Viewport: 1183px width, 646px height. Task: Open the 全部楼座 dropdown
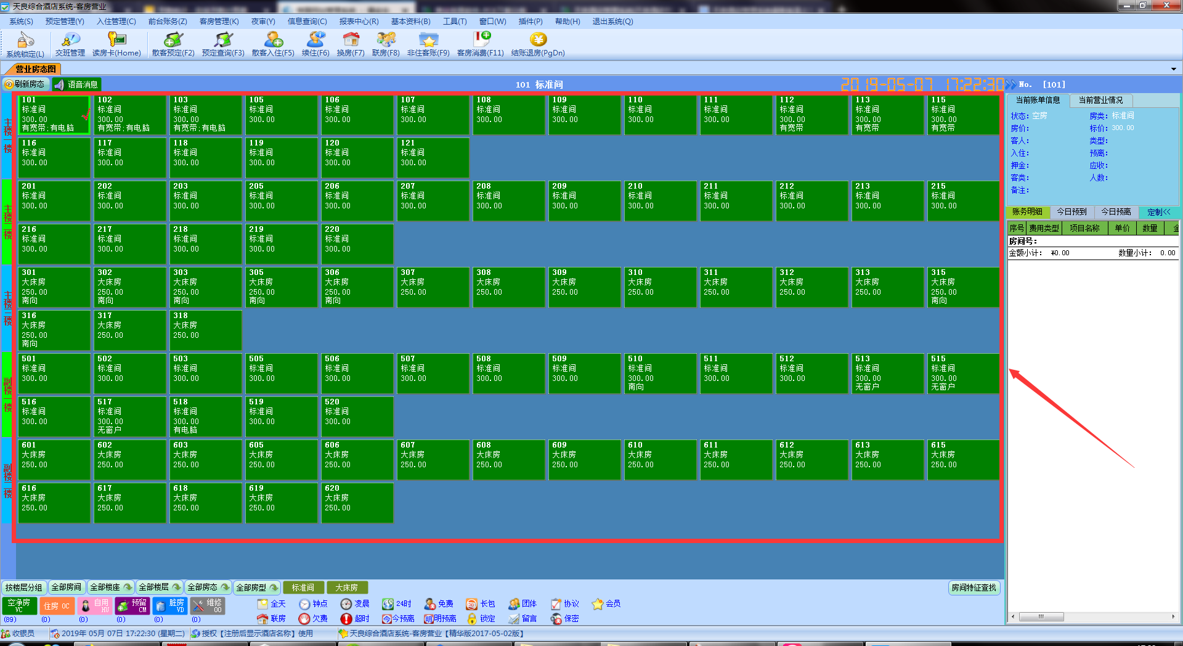pos(110,587)
